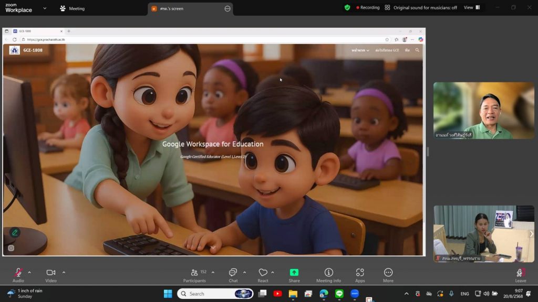Leave the meeting
Viewport: 538px width, 302px height.
pyautogui.click(x=521, y=275)
